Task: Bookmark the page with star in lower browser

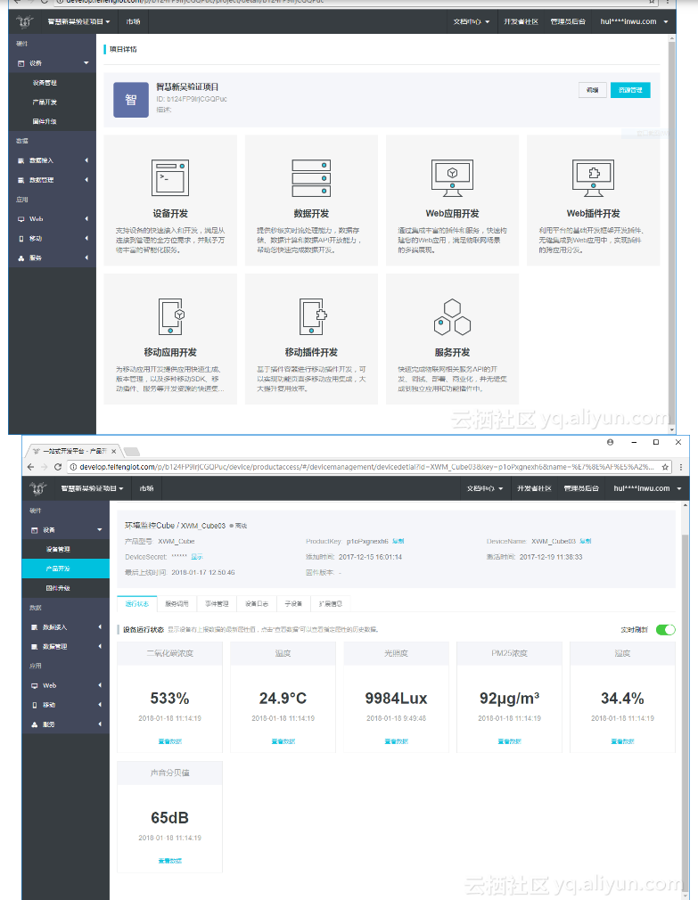Action: pos(665,467)
